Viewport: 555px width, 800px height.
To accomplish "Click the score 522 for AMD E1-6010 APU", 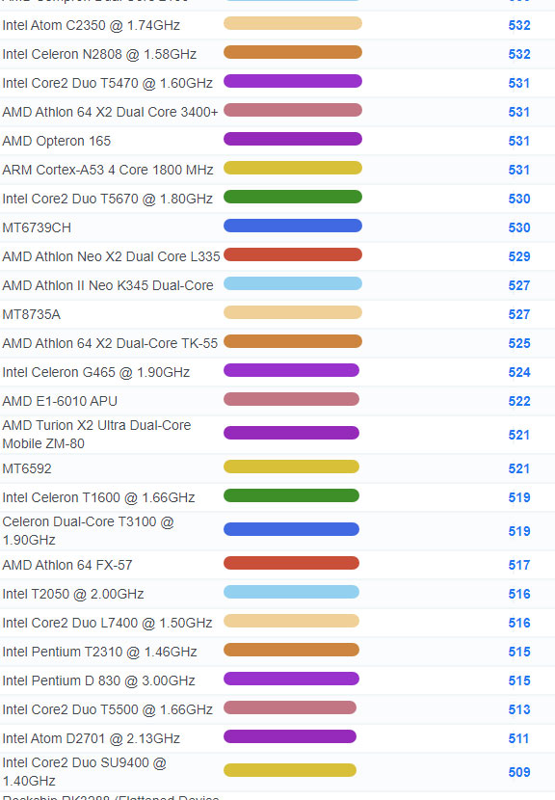I will pyautogui.click(x=519, y=401).
